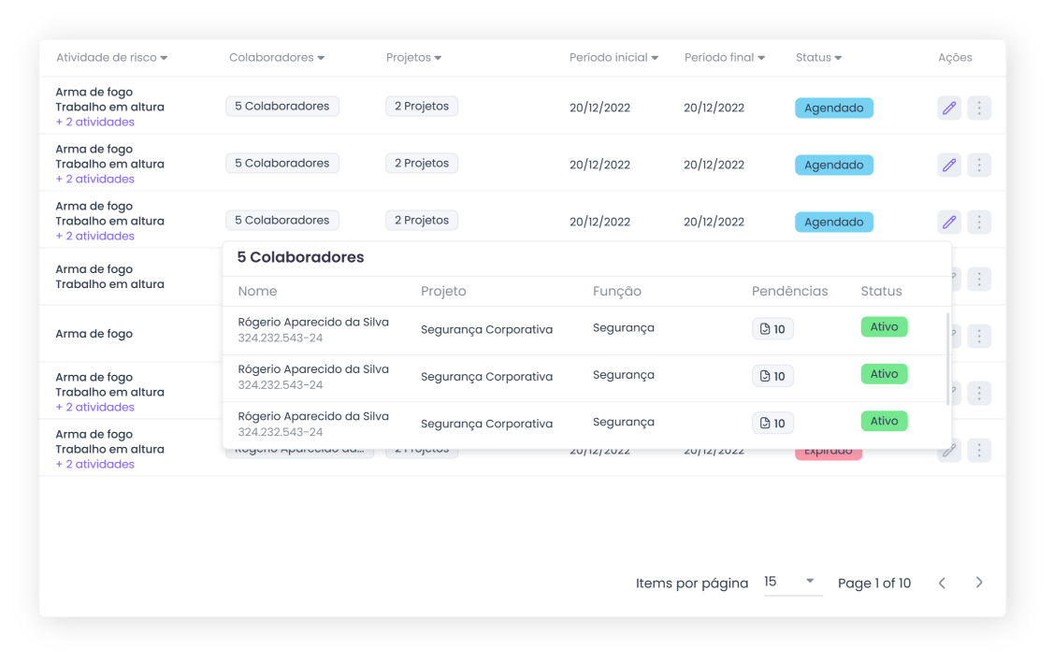The image size is (1053, 663).
Task: Open the Items por página dropdown
Action: 792,582
